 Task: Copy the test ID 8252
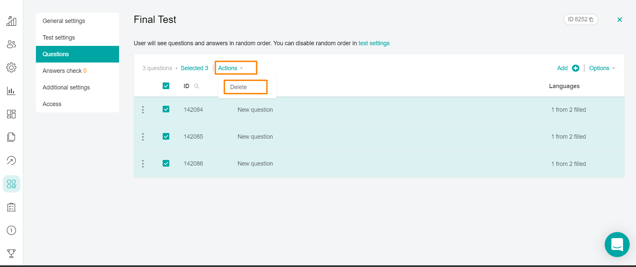click(x=591, y=20)
